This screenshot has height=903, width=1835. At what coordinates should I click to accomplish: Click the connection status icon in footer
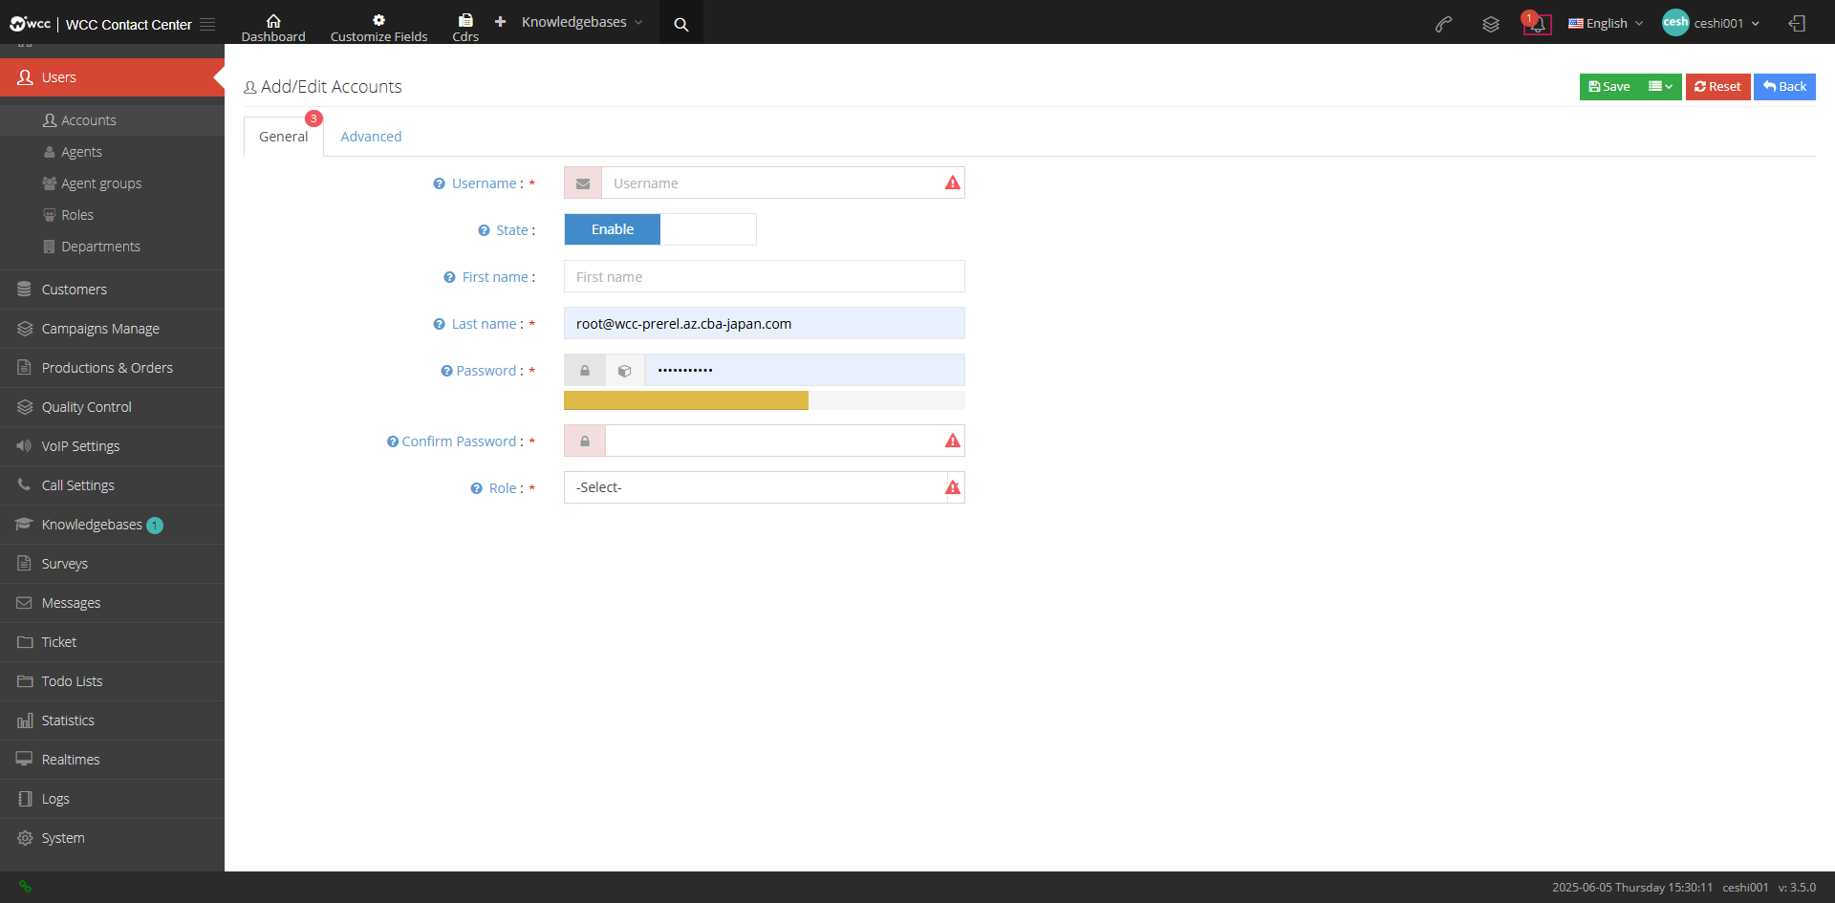(25, 887)
